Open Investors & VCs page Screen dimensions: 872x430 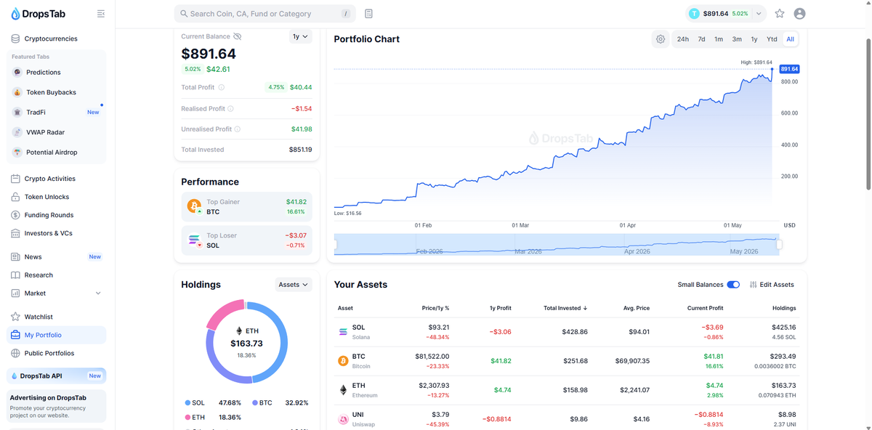[x=57, y=233]
